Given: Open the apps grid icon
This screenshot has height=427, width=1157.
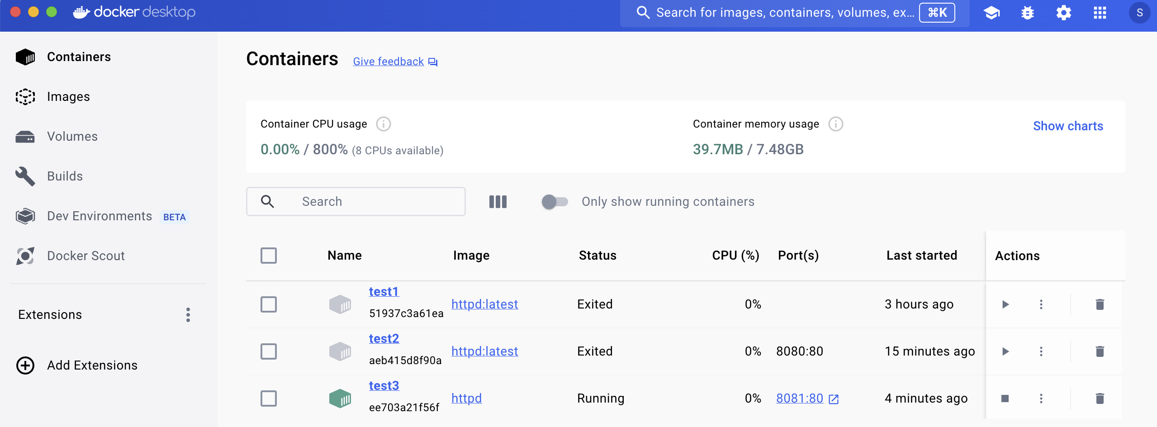Looking at the screenshot, I should pyautogui.click(x=1100, y=13).
